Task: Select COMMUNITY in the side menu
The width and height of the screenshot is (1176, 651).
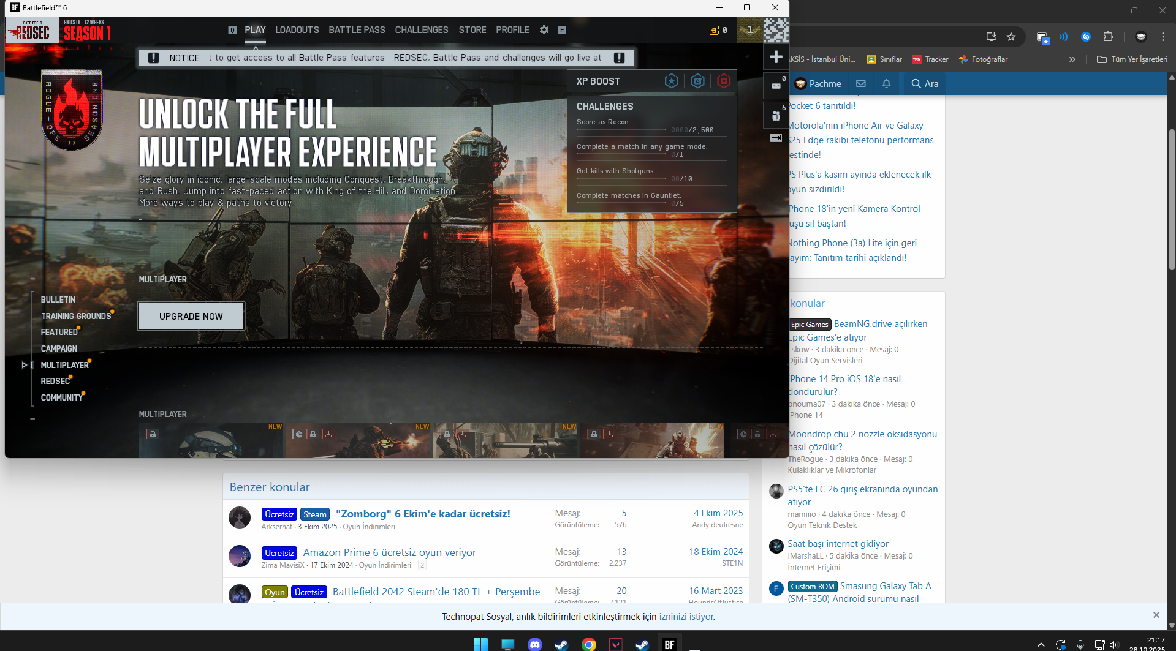Action: pyautogui.click(x=62, y=397)
